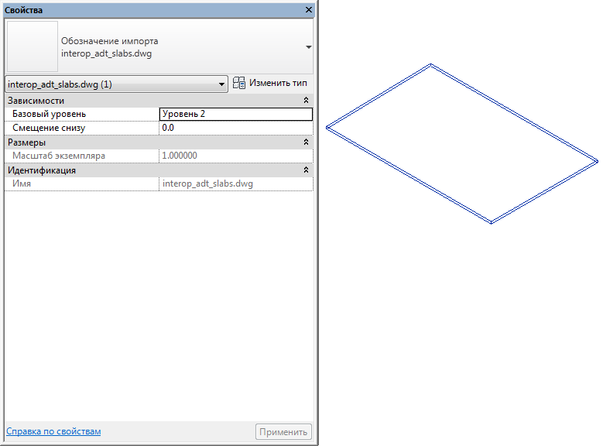The height and width of the screenshot is (446, 603).
Task: Close the Свойства panel
Action: click(308, 9)
